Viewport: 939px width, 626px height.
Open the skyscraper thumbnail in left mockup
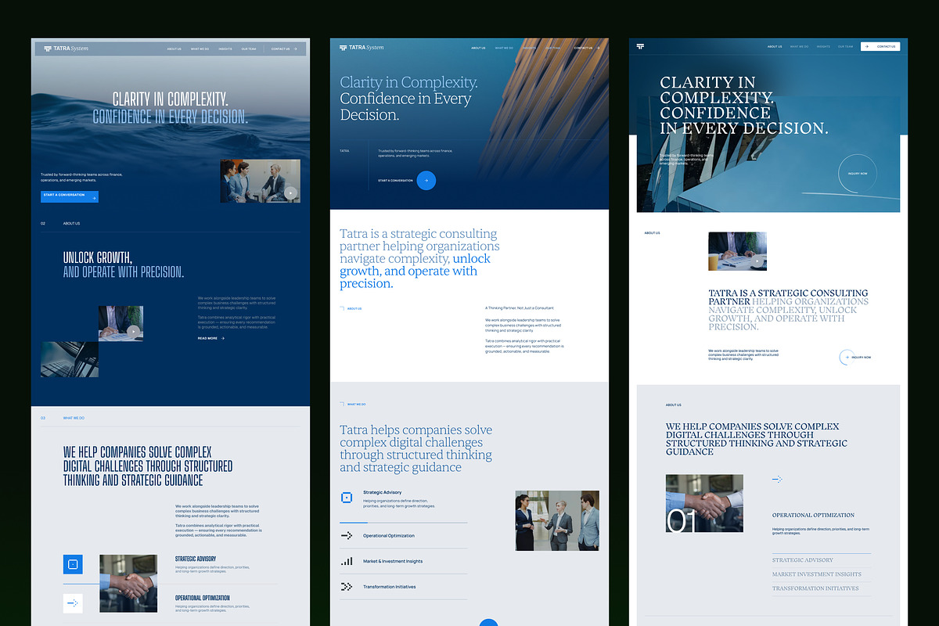click(70, 359)
